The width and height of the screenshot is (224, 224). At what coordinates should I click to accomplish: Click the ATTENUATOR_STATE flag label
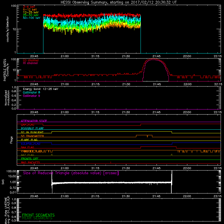tap(34, 121)
